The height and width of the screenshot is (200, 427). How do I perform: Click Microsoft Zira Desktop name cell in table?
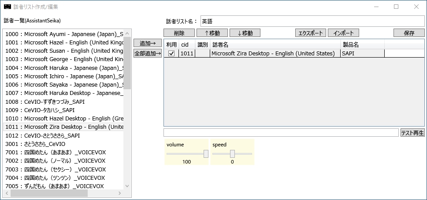275,54
